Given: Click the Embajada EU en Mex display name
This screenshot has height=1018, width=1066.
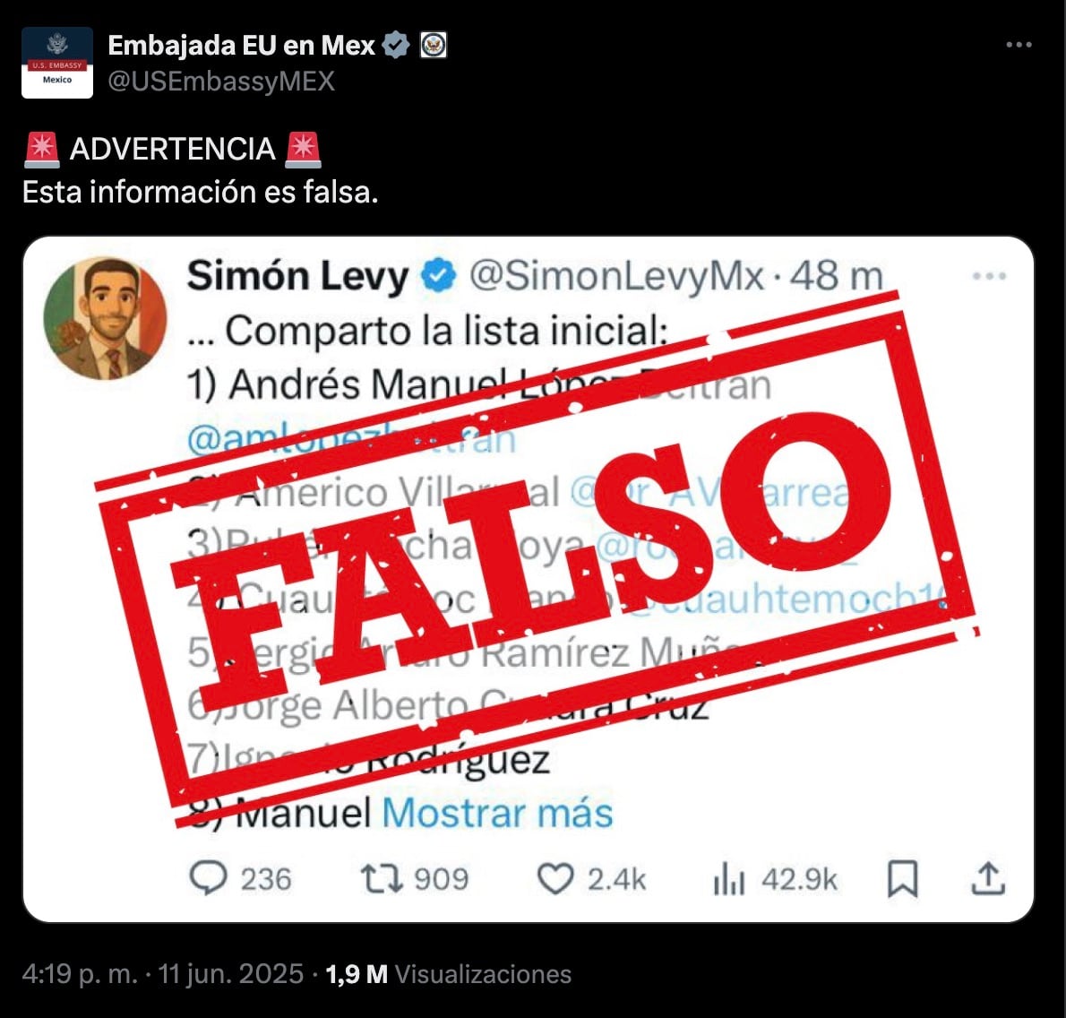Looking at the screenshot, I should point(241,46).
